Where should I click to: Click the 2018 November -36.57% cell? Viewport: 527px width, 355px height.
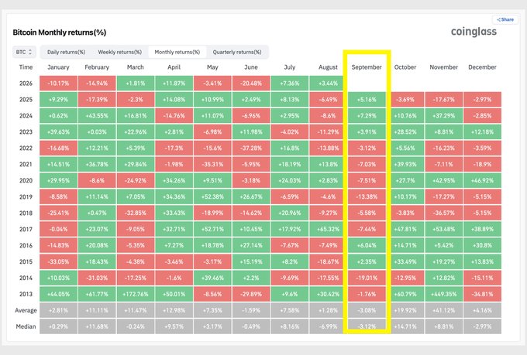pos(443,213)
